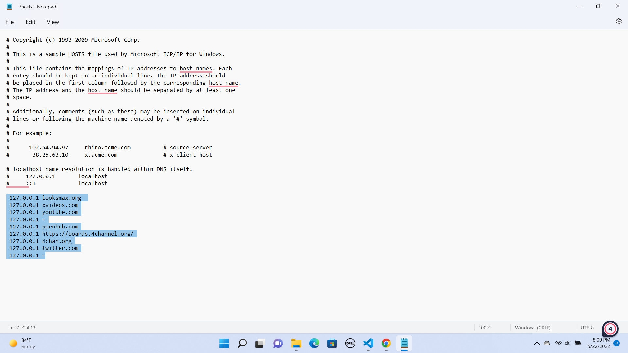This screenshot has width=628, height=353.
Task: Open Wi-Fi network quick settings
Action: (x=558, y=343)
